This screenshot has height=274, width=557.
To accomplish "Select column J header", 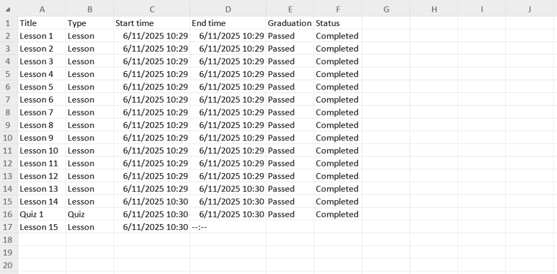I will tap(529, 9).
